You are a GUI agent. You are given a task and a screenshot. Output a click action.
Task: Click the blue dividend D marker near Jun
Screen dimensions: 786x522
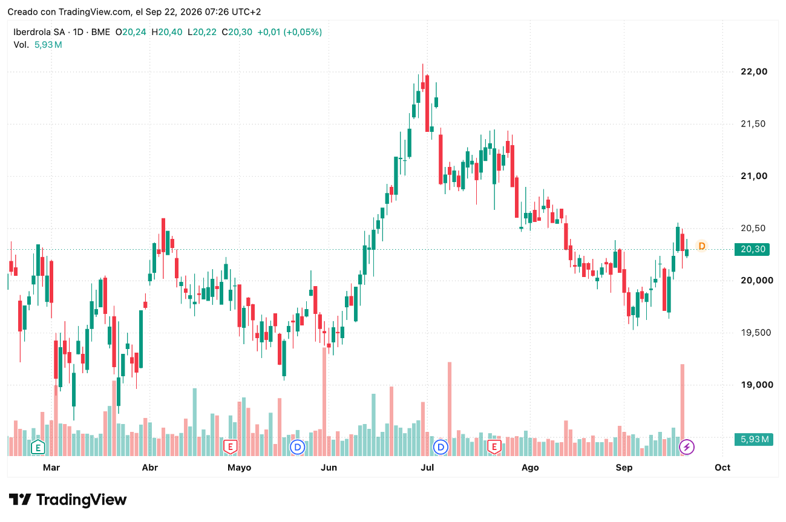click(297, 448)
